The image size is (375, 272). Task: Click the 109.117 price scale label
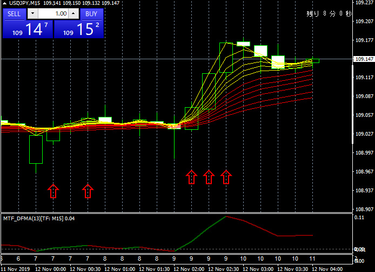pos(364,78)
